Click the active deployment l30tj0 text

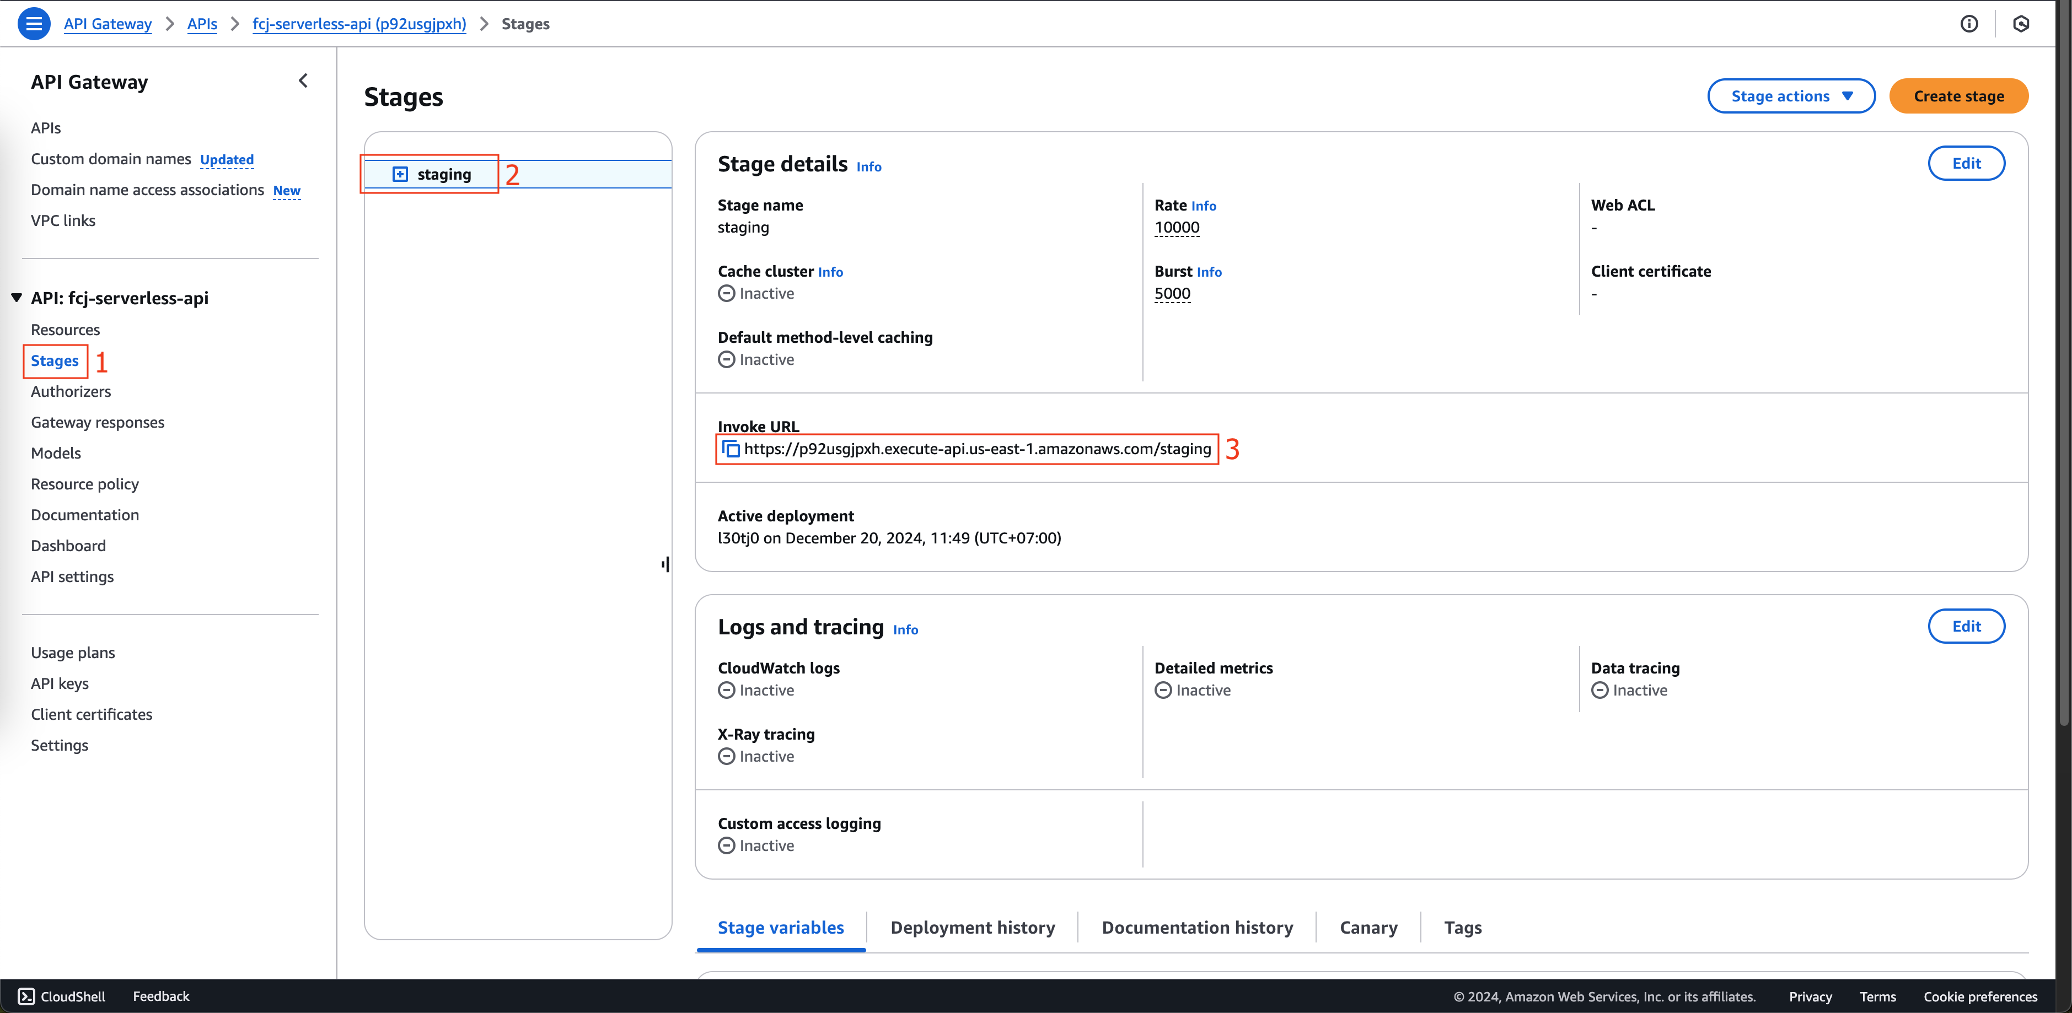coord(889,538)
